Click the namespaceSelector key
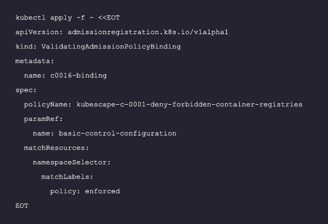This screenshot has height=224, width=328. (x=70, y=162)
